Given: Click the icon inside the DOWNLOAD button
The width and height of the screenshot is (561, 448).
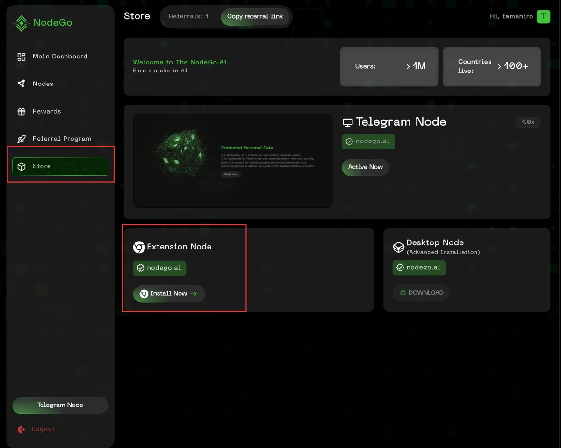Looking at the screenshot, I should point(403,293).
